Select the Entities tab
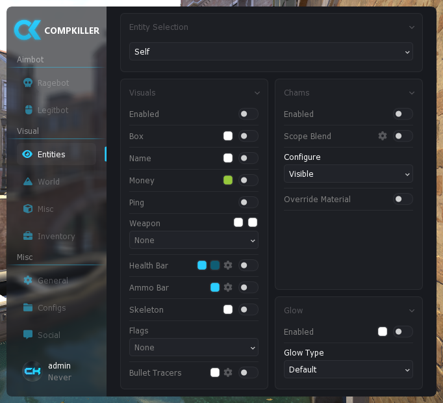The image size is (443, 403). click(x=57, y=154)
